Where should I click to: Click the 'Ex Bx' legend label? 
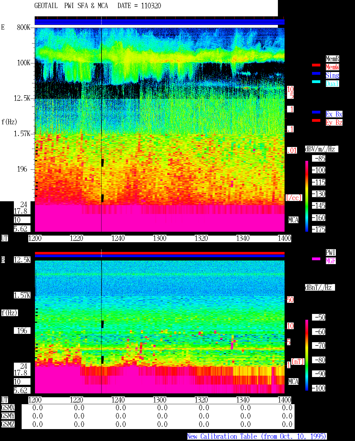(334, 114)
